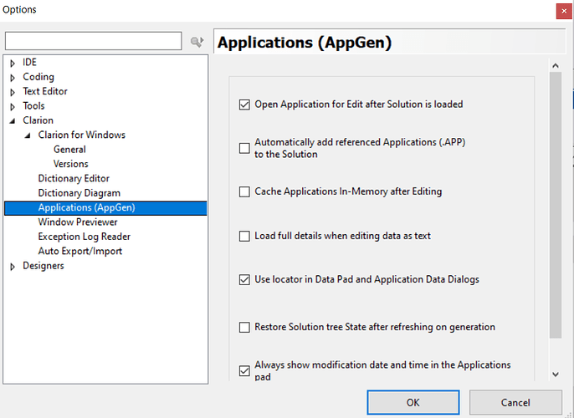Open Window Previewer options page
The image size is (574, 418).
[x=78, y=222]
